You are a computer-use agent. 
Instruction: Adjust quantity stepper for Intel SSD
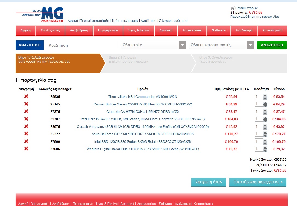coord(265,142)
